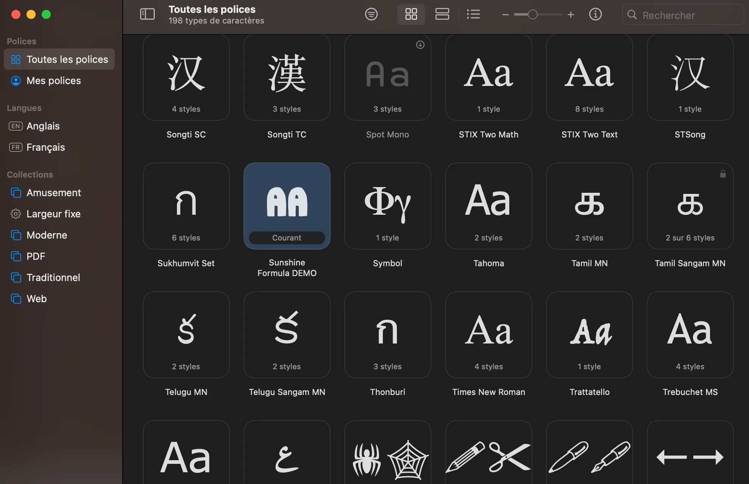Screen dimensions: 749x484
Task: Select the Telugu MN font tile
Action: (186, 335)
